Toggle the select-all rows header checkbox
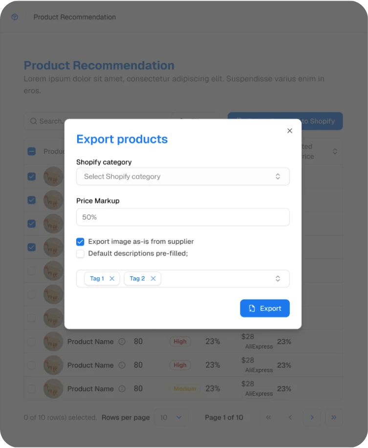368x448 pixels. (31, 151)
